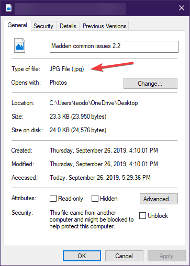Screen dimensions: 190x266
Task: Open the Details tab
Action: point(68,26)
